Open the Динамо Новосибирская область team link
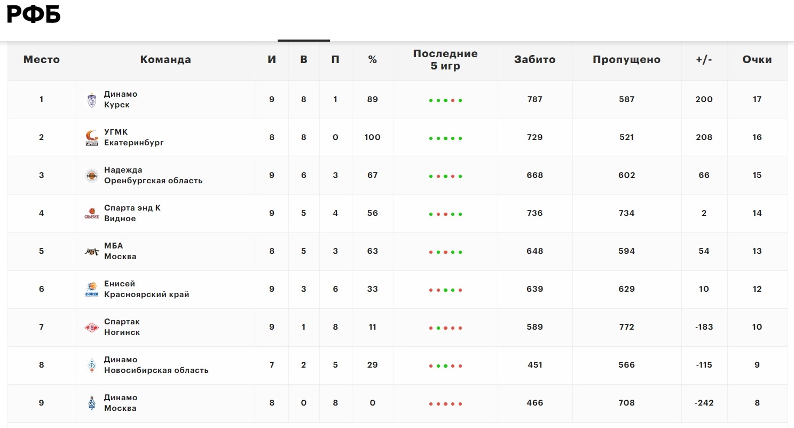The width and height of the screenshot is (794, 428). (x=156, y=365)
